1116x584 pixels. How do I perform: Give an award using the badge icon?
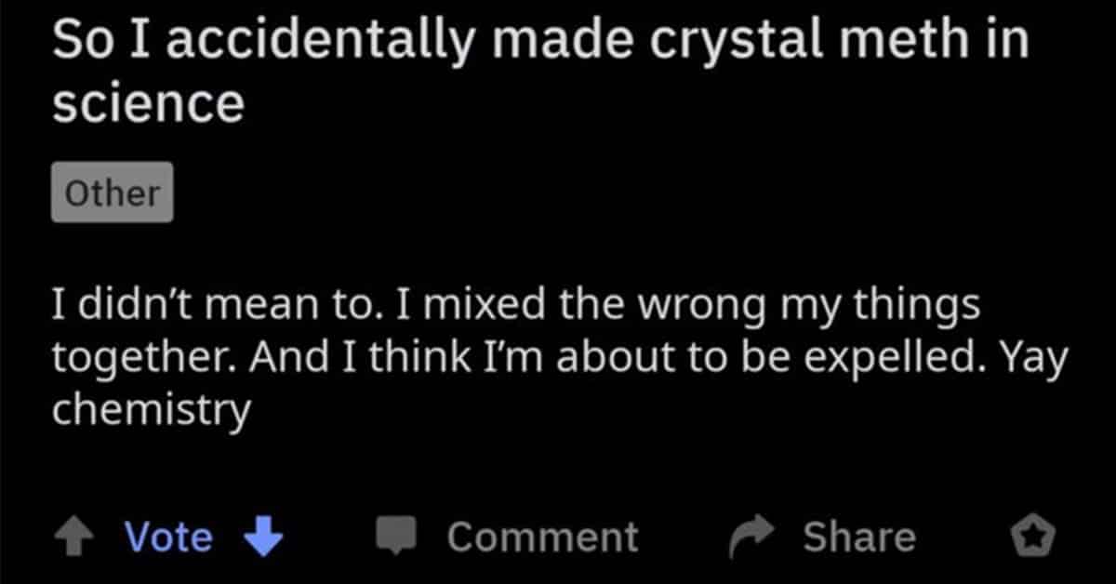coord(1033,537)
